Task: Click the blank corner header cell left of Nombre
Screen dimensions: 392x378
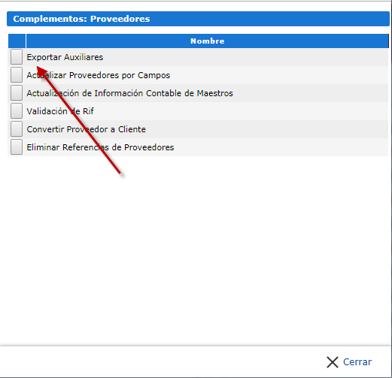Action: (x=17, y=41)
